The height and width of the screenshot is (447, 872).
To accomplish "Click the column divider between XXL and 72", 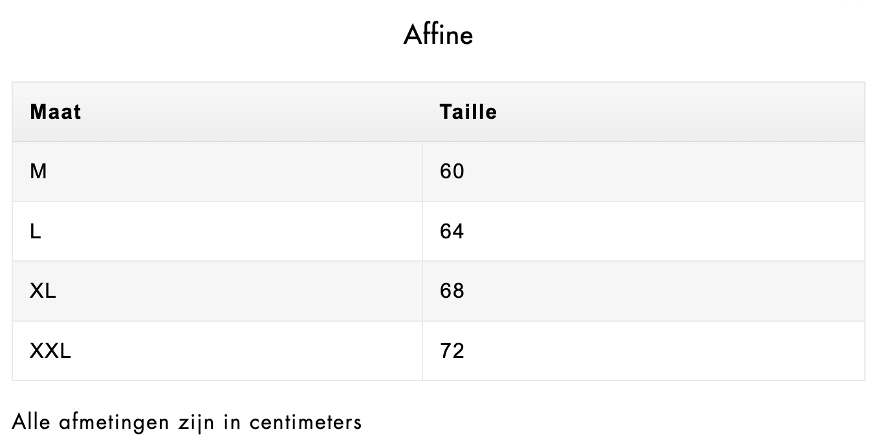I will point(422,351).
